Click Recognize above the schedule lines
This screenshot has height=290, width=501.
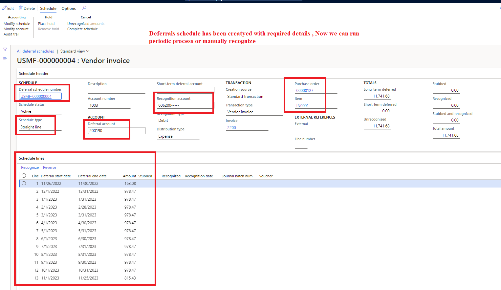pos(30,167)
